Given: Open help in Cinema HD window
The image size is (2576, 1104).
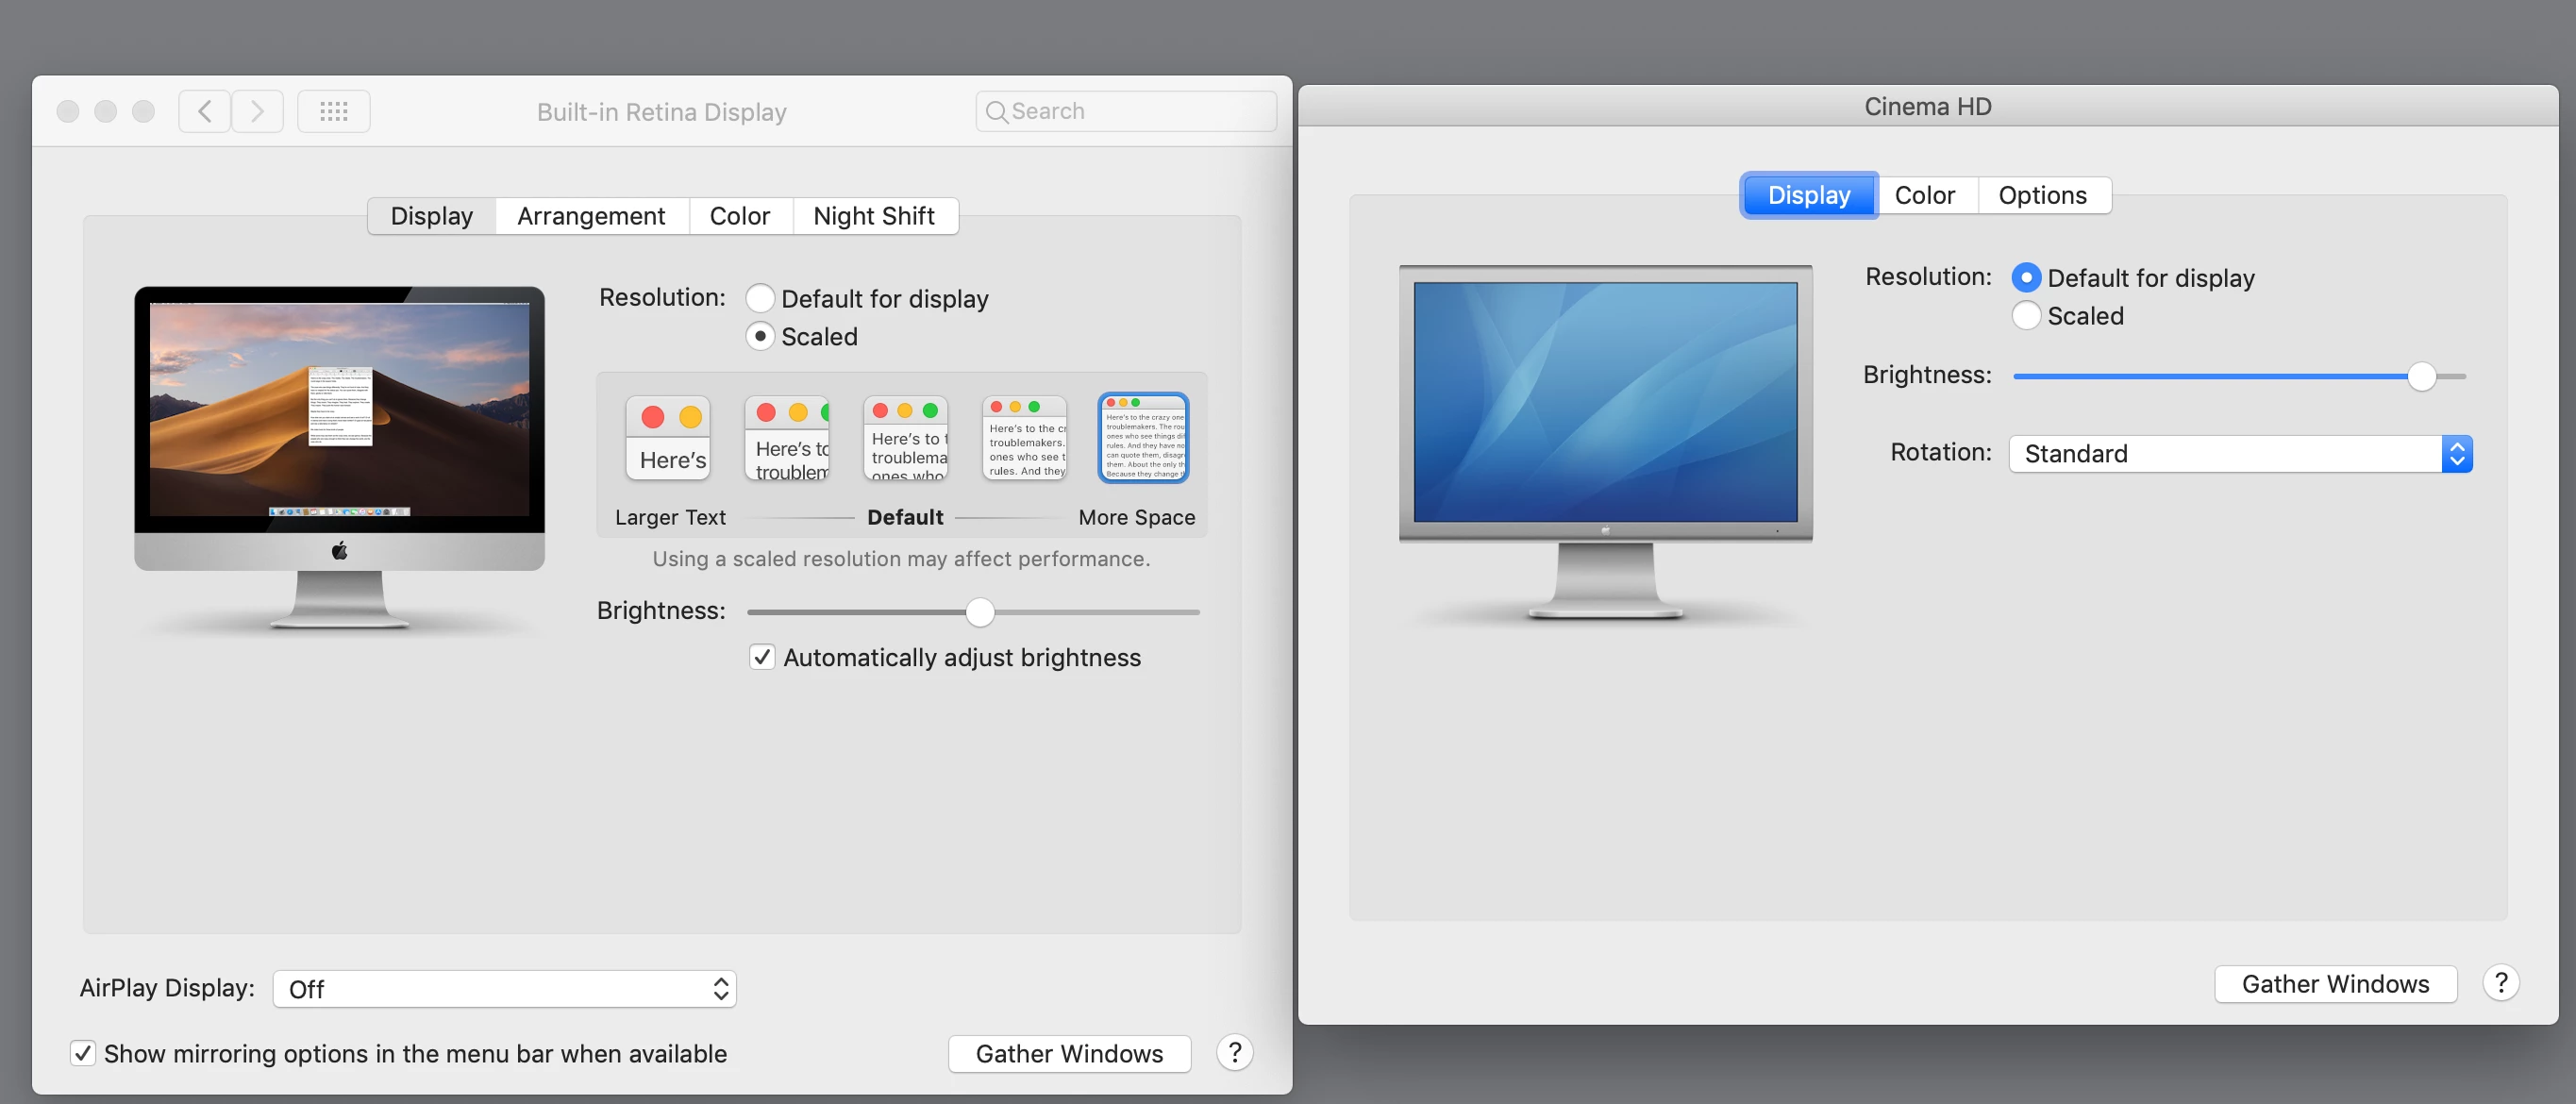Looking at the screenshot, I should pos(2501,983).
